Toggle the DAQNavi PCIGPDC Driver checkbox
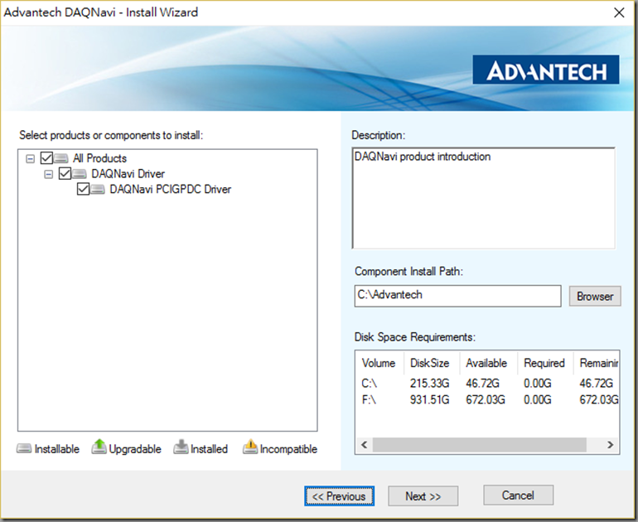Image resolution: width=638 pixels, height=522 pixels. [x=83, y=189]
